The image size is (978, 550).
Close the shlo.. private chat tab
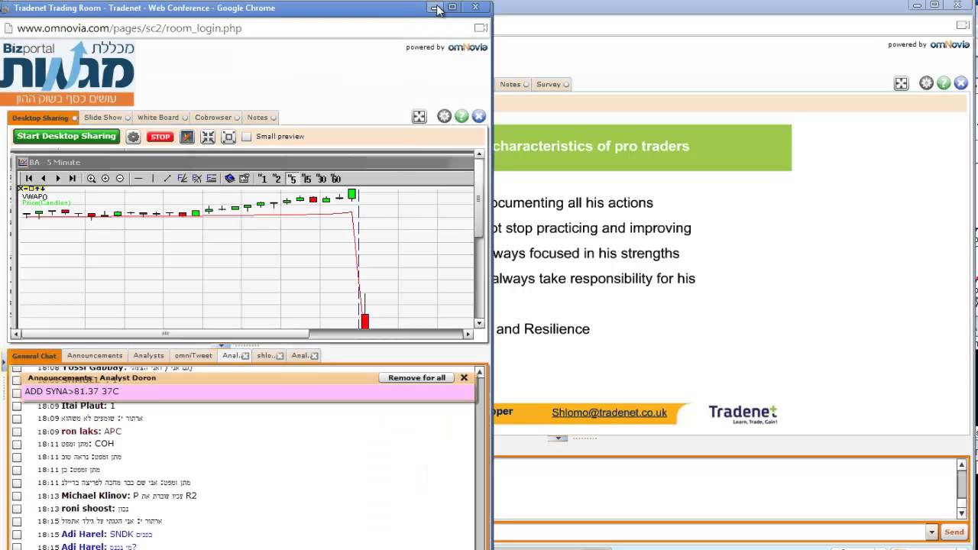click(x=280, y=356)
